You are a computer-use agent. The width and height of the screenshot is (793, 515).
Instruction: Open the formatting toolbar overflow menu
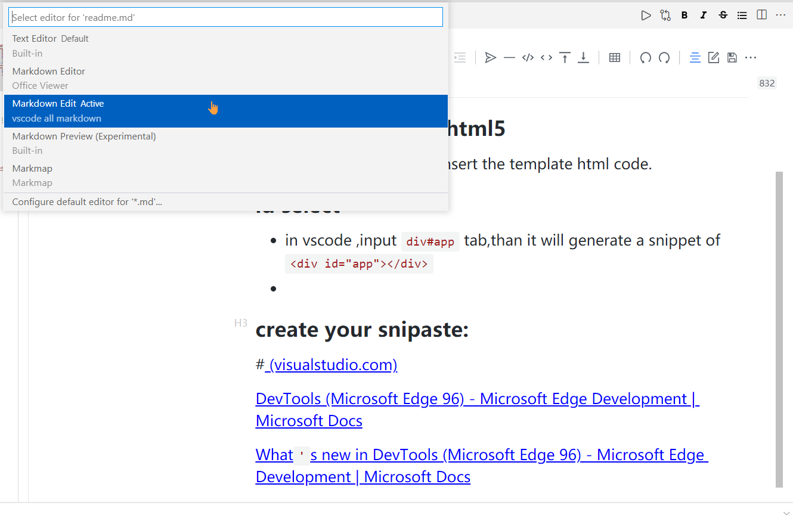750,57
